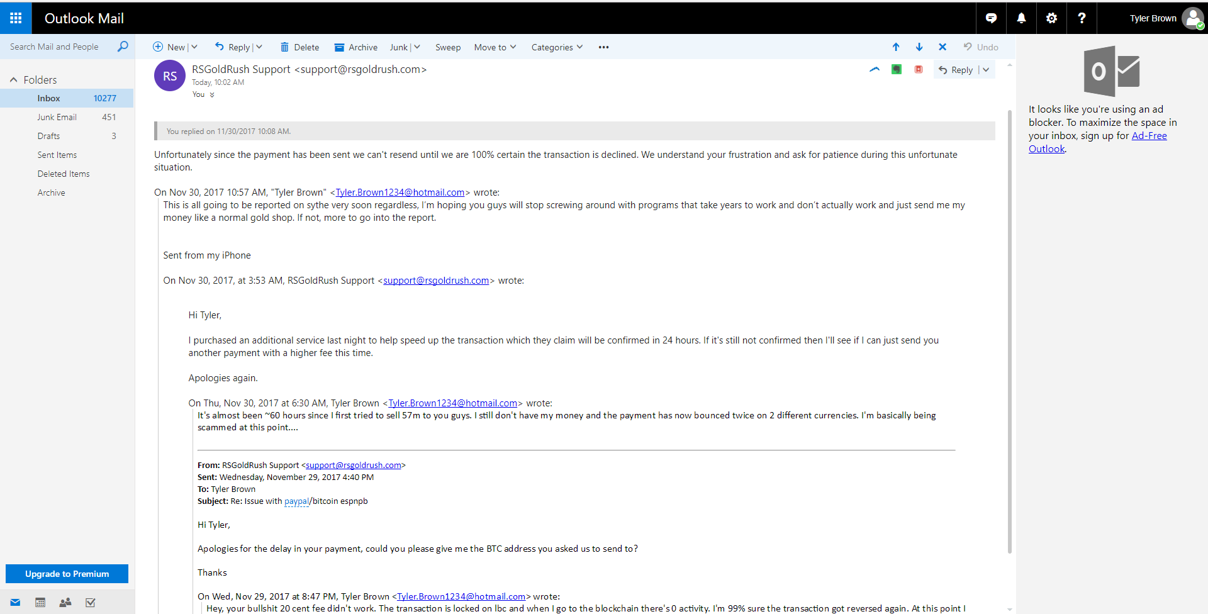
Task: Expand the recipient details next to You
Action: tap(212, 95)
